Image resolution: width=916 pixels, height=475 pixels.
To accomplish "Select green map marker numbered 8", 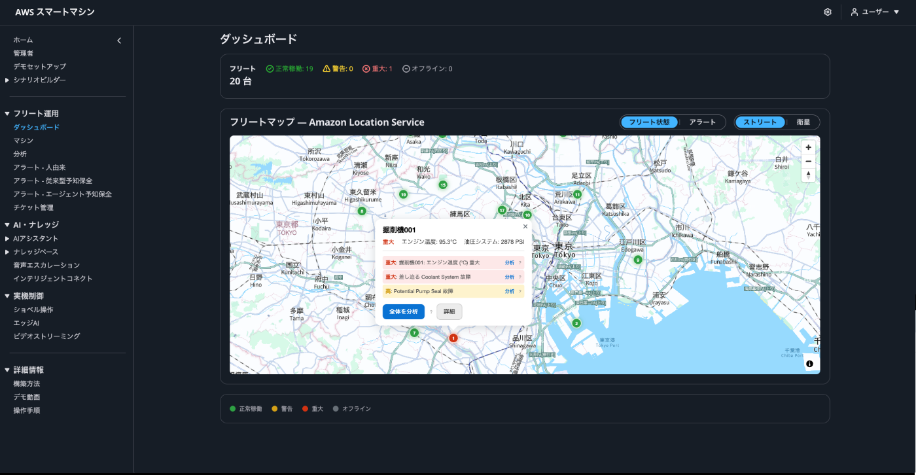I will tap(361, 211).
